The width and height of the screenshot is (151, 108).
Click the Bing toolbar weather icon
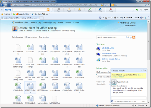[79, 10]
